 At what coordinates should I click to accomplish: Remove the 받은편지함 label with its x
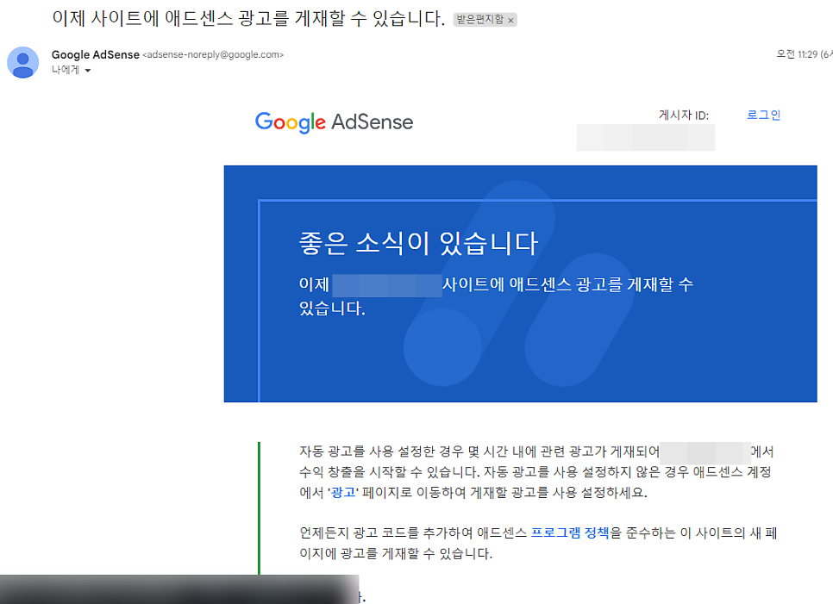(510, 20)
